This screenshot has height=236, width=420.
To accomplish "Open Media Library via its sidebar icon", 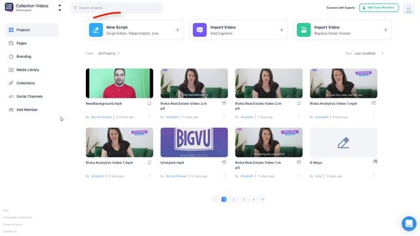I will (x=11, y=70).
